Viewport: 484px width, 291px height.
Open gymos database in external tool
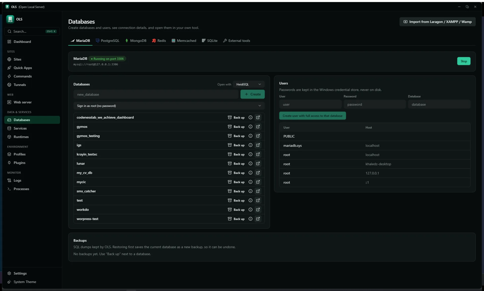tap(258, 127)
